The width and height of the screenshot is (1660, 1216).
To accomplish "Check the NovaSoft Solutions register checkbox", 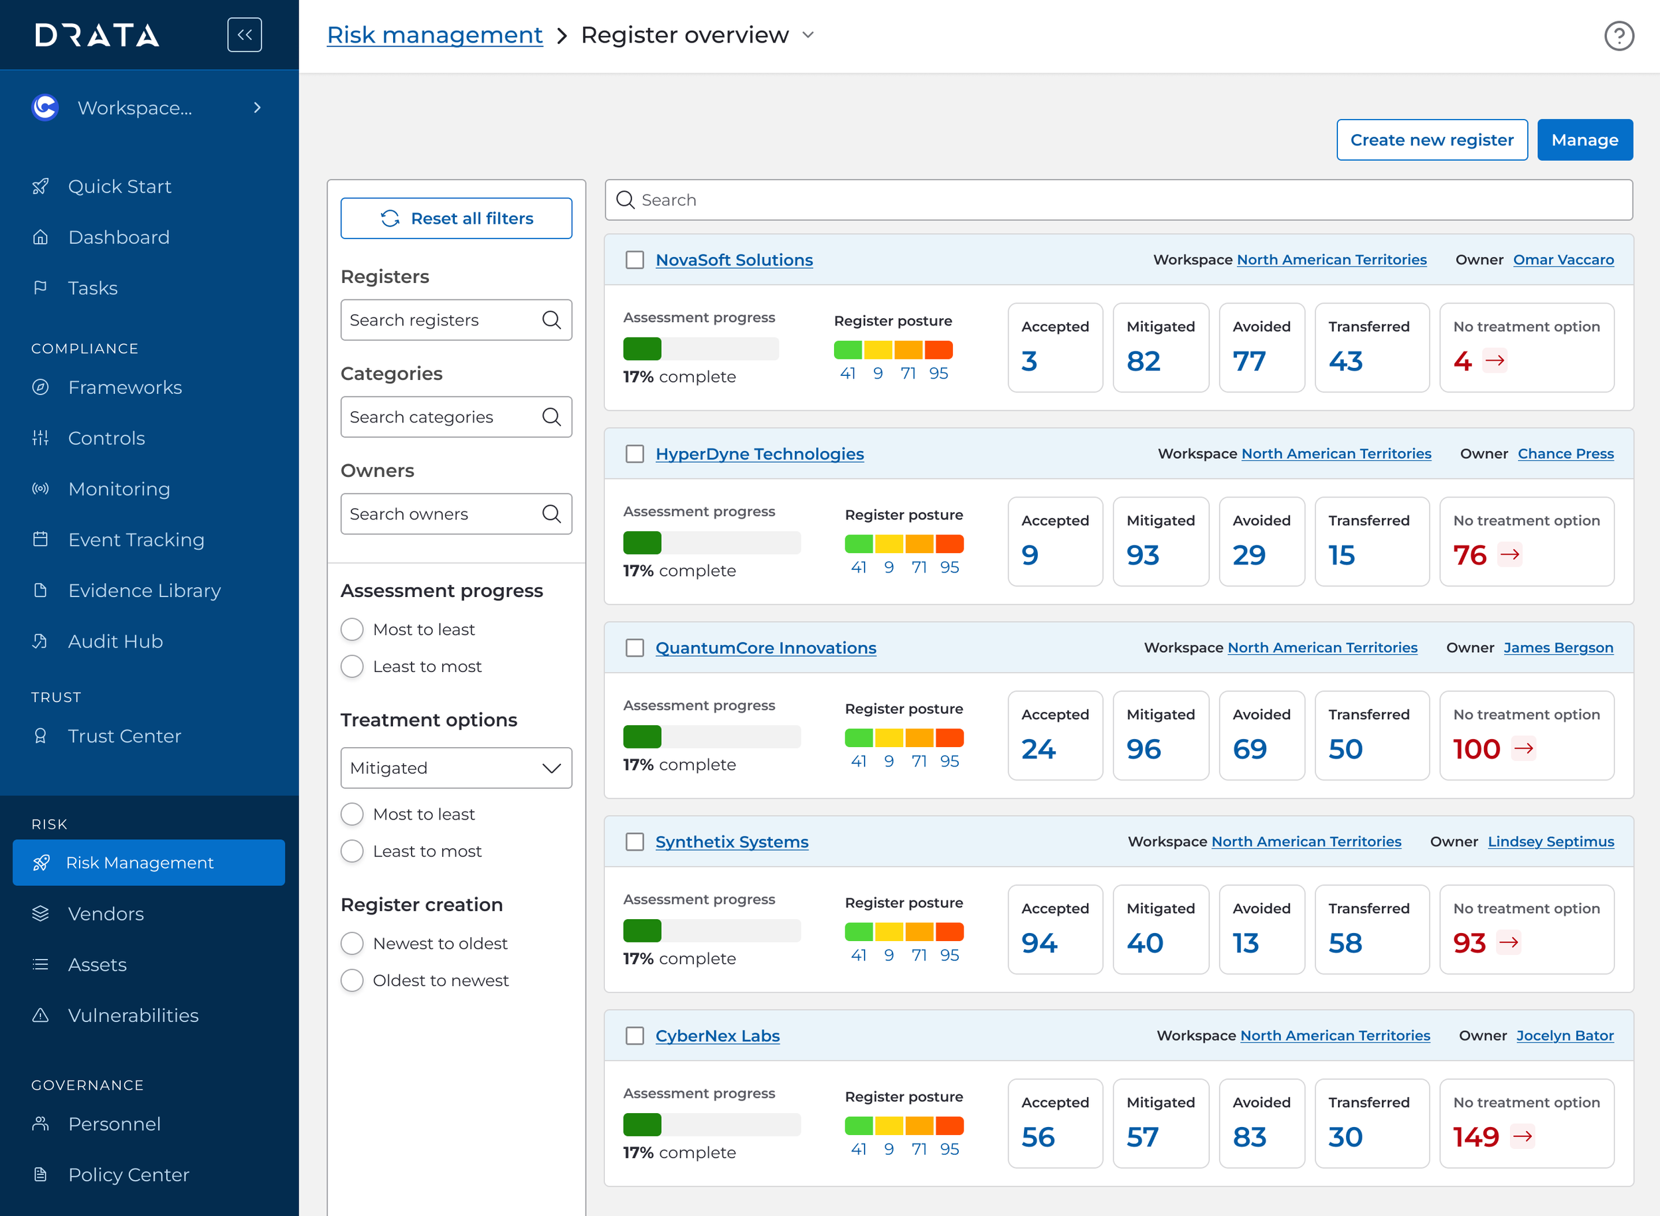I will [x=634, y=260].
